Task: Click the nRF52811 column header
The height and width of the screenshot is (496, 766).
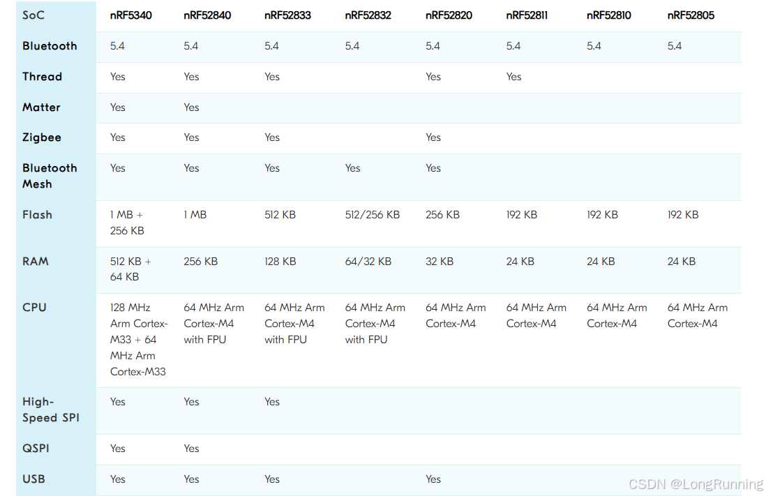Action: point(527,15)
